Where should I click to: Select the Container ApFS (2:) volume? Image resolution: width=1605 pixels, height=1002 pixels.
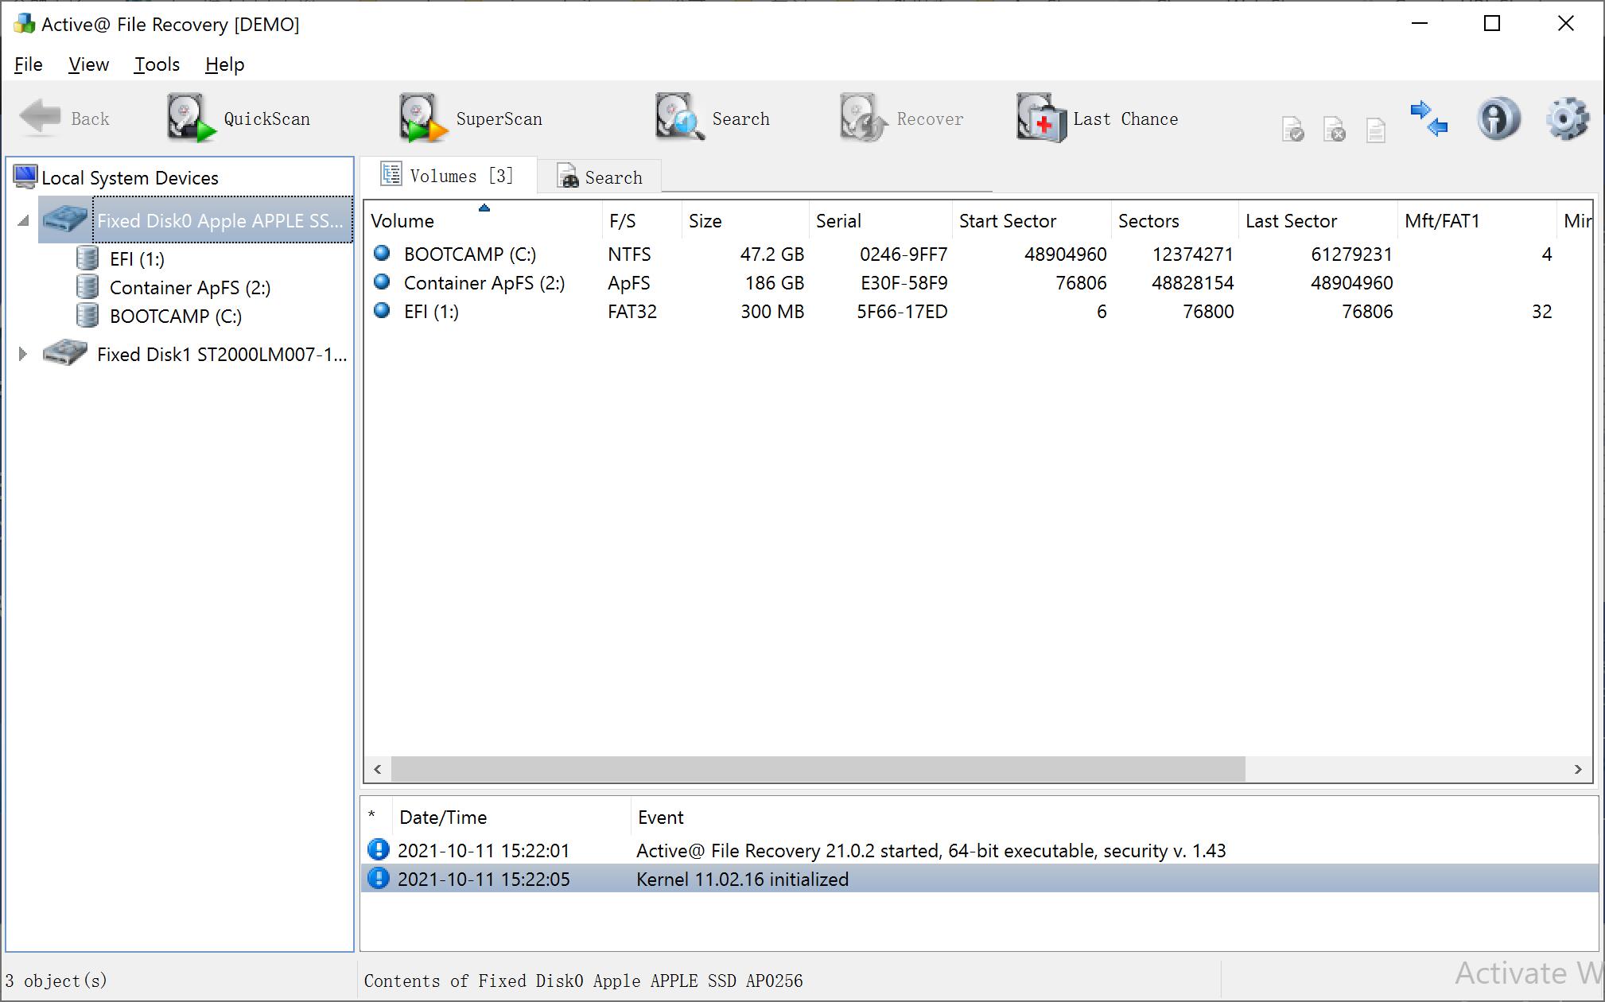[484, 282]
